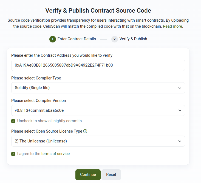Click the chevron arrow in License Type field
This screenshot has width=201, height=183.
coord(180,141)
